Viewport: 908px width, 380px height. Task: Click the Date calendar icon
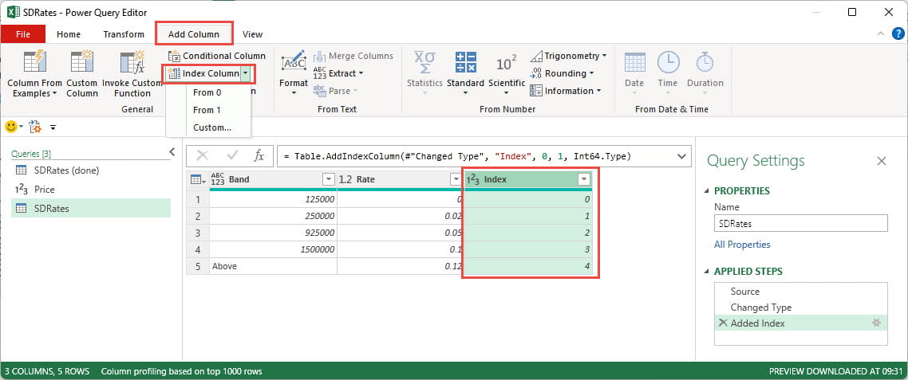click(634, 62)
